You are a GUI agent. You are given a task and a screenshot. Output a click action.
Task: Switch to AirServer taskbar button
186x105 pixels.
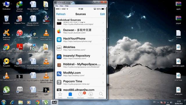point(54,102)
